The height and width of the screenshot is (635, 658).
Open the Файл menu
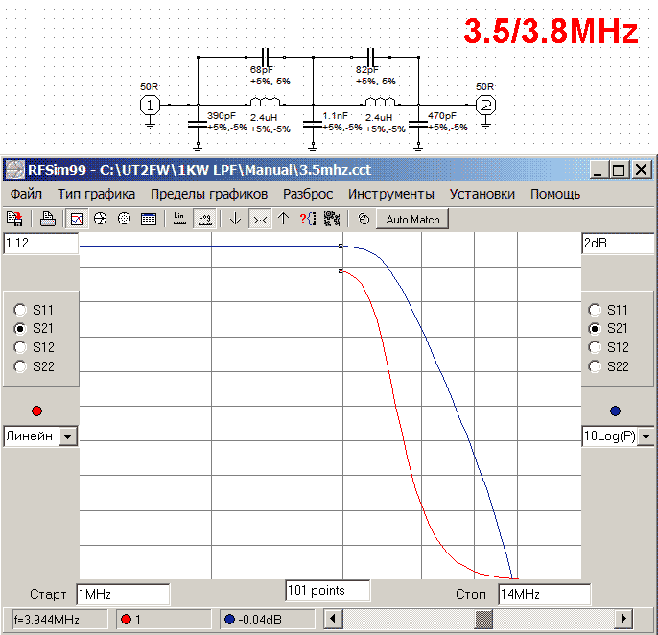(x=26, y=194)
